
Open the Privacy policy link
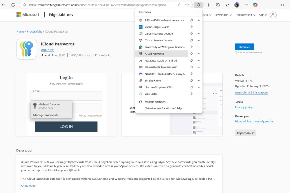point(244,107)
